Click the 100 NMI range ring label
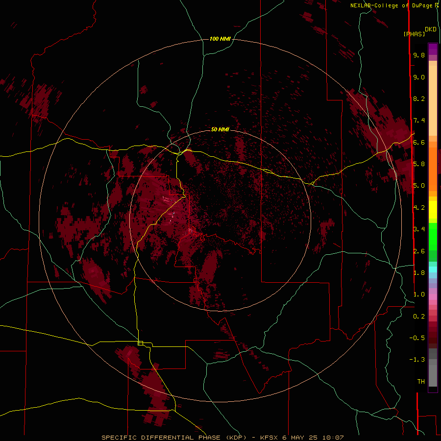The image size is (441, 441). (x=220, y=39)
